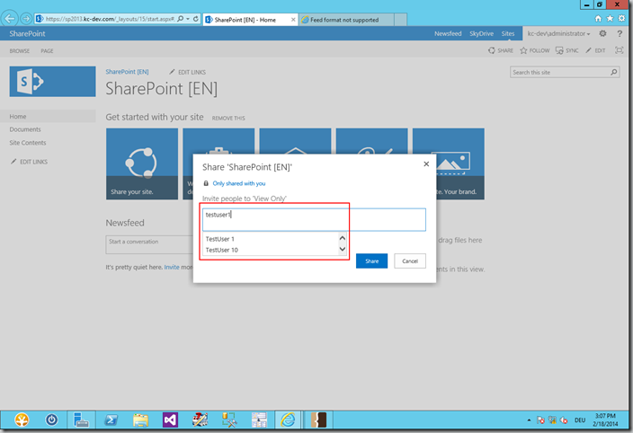Click the focus on content icon

point(619,50)
